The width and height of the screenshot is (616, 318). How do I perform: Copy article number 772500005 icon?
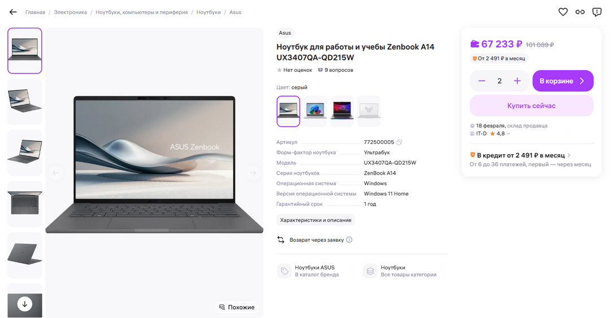[x=399, y=142]
